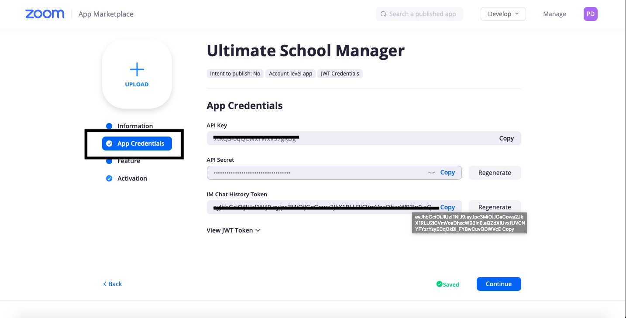
Task: Copy the API Secret
Action: pos(447,172)
